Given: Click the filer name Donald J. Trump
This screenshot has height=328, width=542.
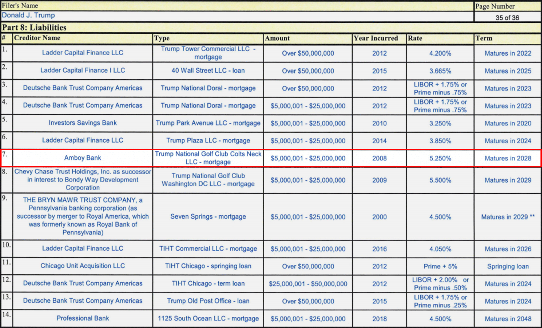Looking at the screenshot, I should tap(29, 15).
